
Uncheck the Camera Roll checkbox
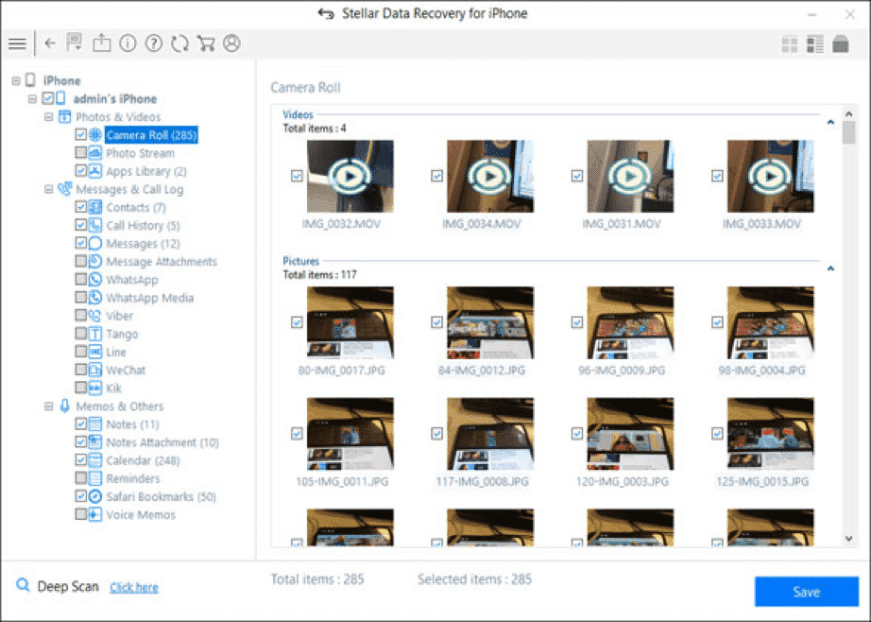click(80, 134)
